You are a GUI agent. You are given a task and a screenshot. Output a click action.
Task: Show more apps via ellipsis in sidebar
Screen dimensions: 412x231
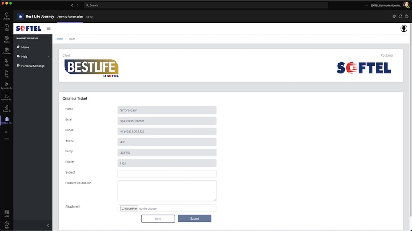[6, 132]
